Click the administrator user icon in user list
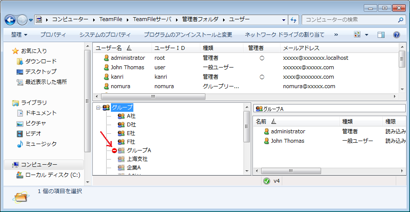The width and height of the screenshot is (410, 212). pos(106,58)
